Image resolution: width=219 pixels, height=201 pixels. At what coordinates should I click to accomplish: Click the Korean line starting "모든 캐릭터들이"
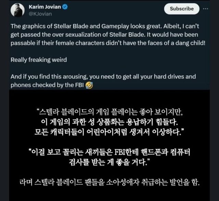109,132
